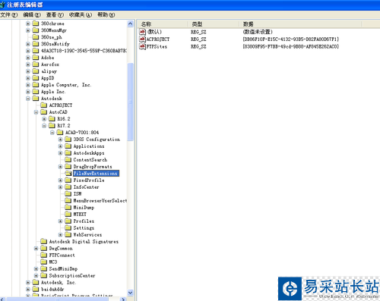Expand the FixedProfile key
This screenshot has width=380, height=301.
coord(60,180)
